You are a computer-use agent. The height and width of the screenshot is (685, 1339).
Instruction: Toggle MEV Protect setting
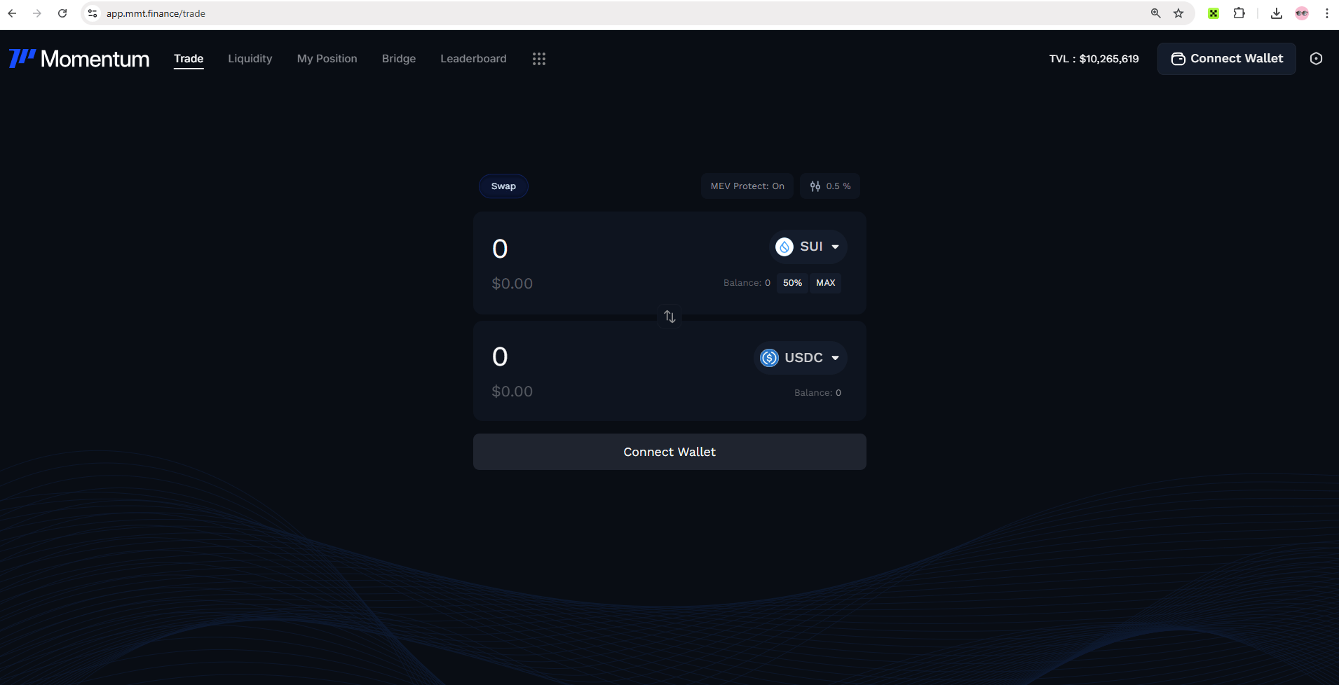(x=747, y=186)
